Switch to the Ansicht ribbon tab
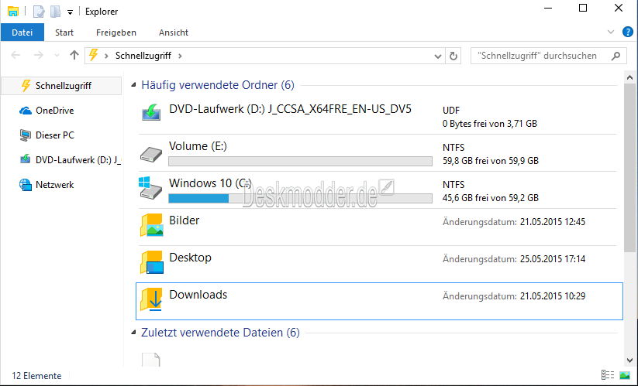 [x=174, y=32]
